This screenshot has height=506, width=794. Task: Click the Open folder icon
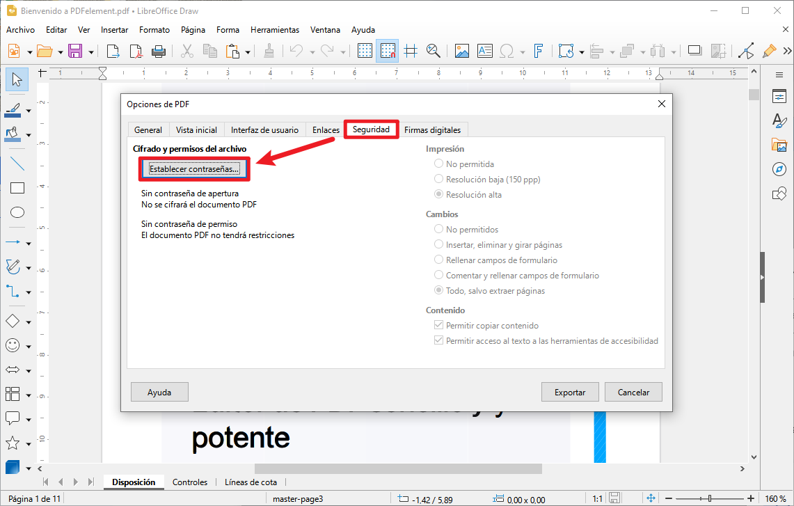(45, 51)
